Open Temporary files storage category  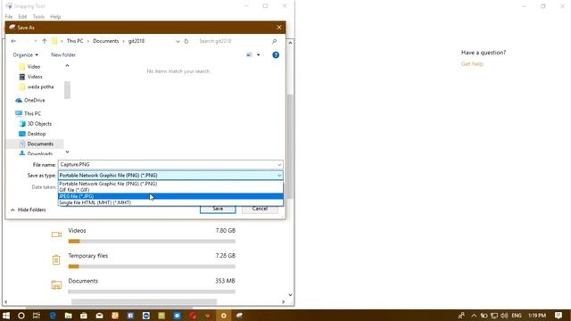coord(144,261)
